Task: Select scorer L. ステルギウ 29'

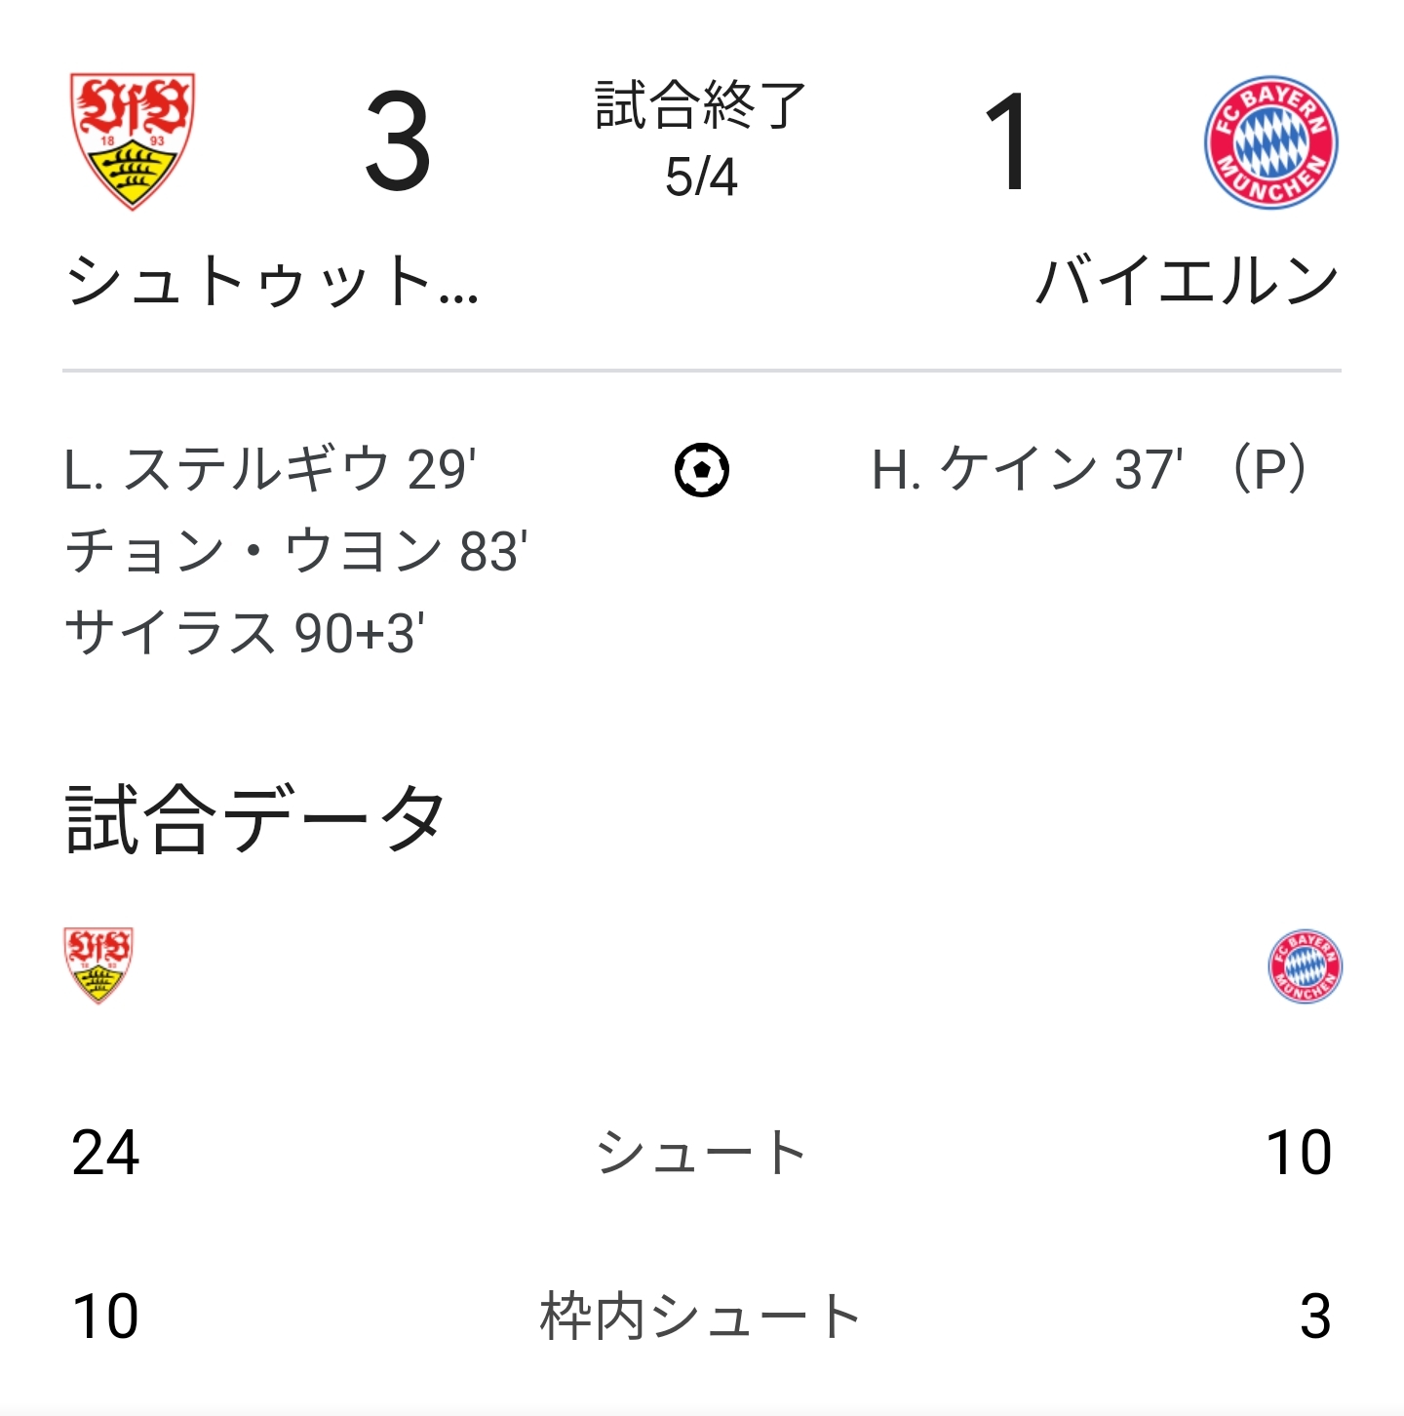Action: [x=270, y=470]
